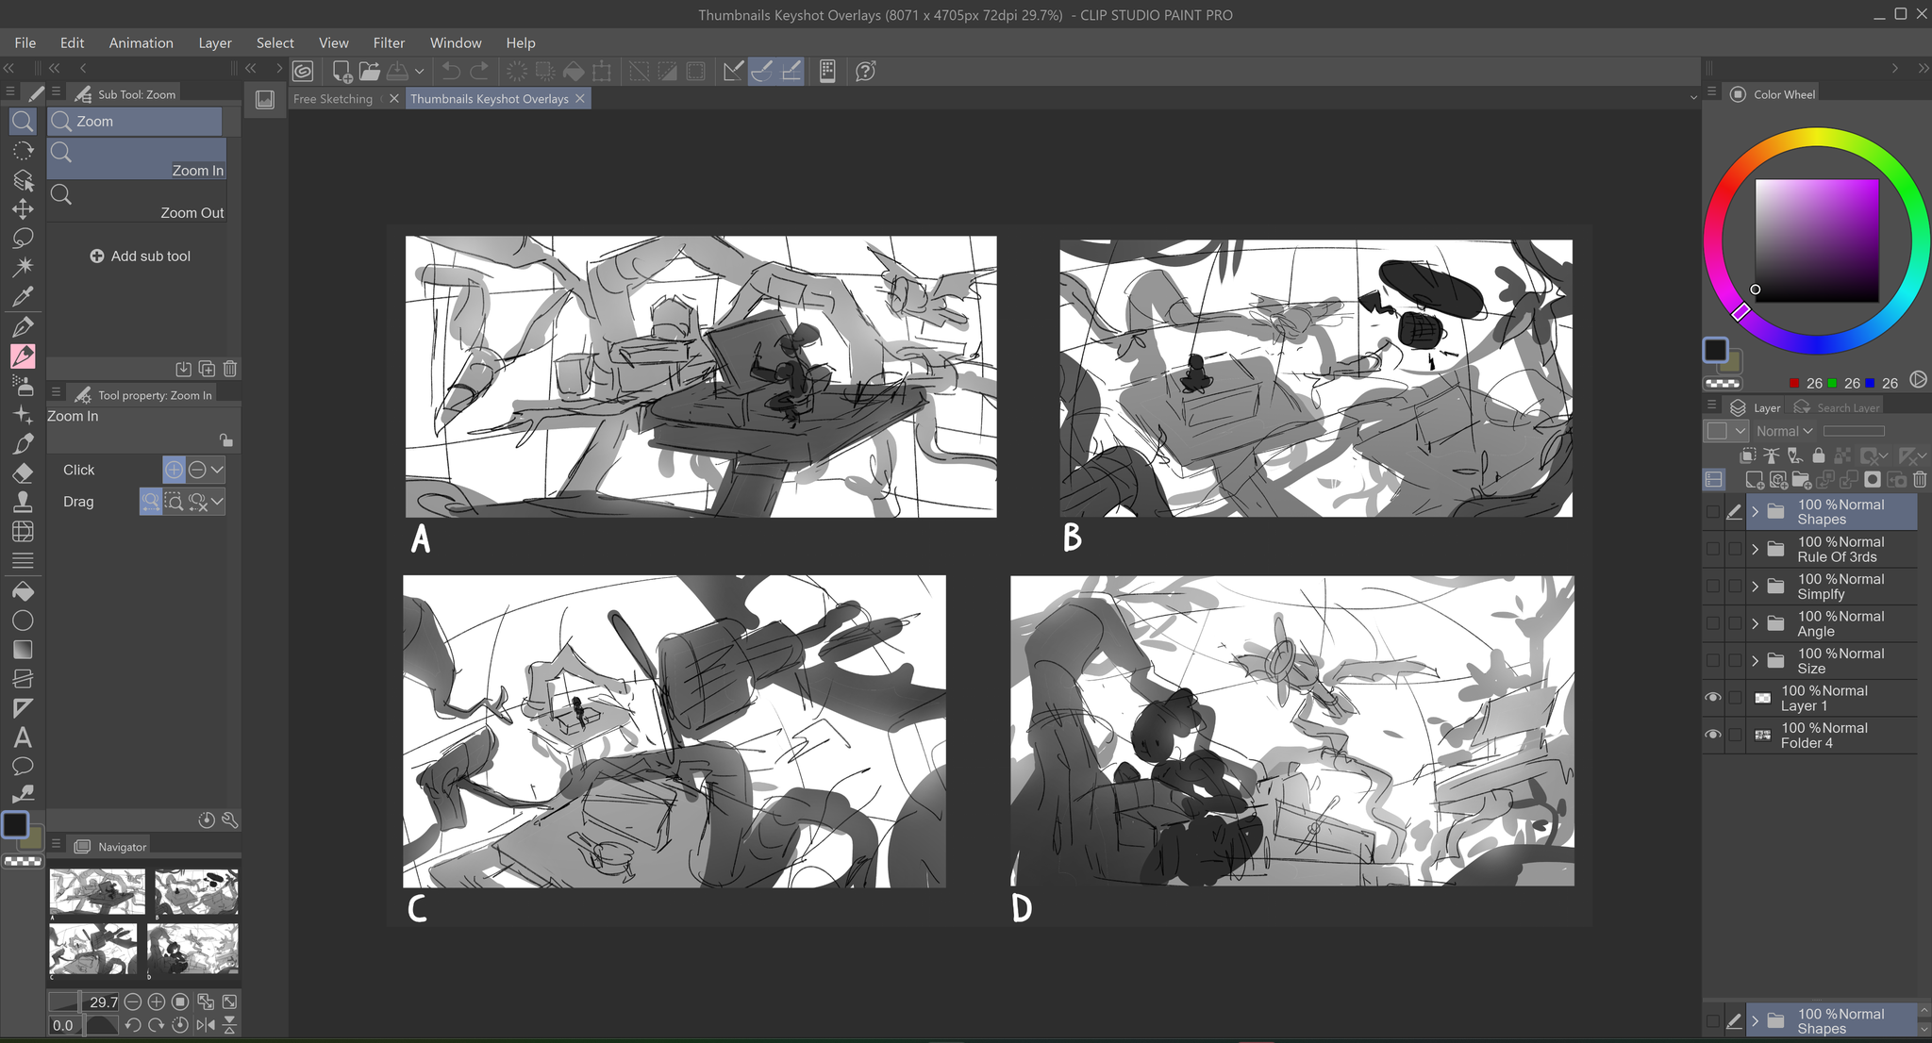Open the Filter menu
This screenshot has width=1932, height=1043.
388,42
